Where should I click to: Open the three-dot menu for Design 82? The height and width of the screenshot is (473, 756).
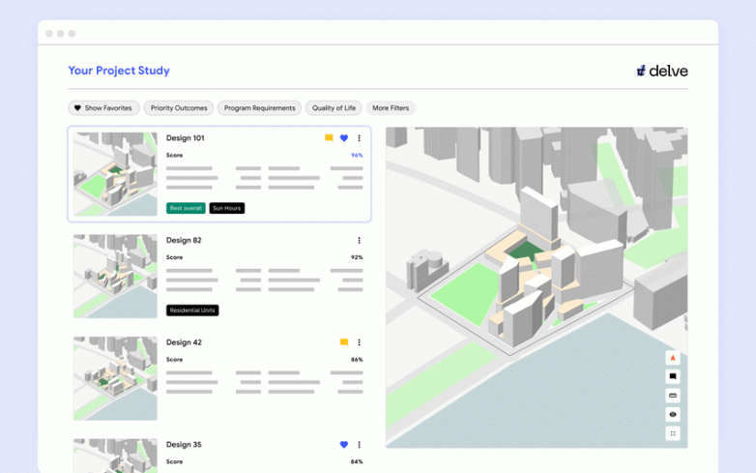[x=359, y=241]
